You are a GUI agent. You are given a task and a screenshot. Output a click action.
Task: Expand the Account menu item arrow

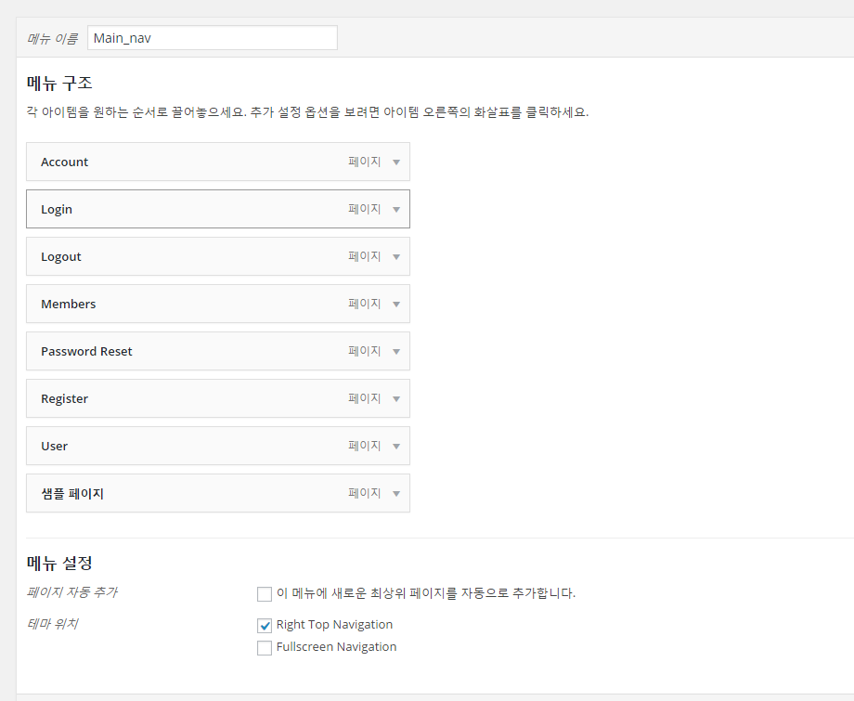click(x=396, y=162)
